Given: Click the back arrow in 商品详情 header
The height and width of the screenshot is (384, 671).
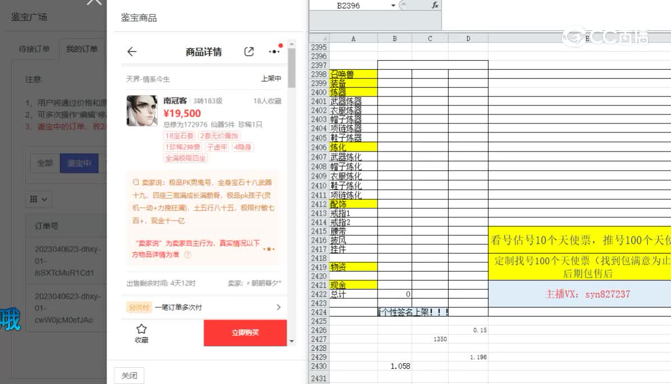Looking at the screenshot, I should point(131,52).
